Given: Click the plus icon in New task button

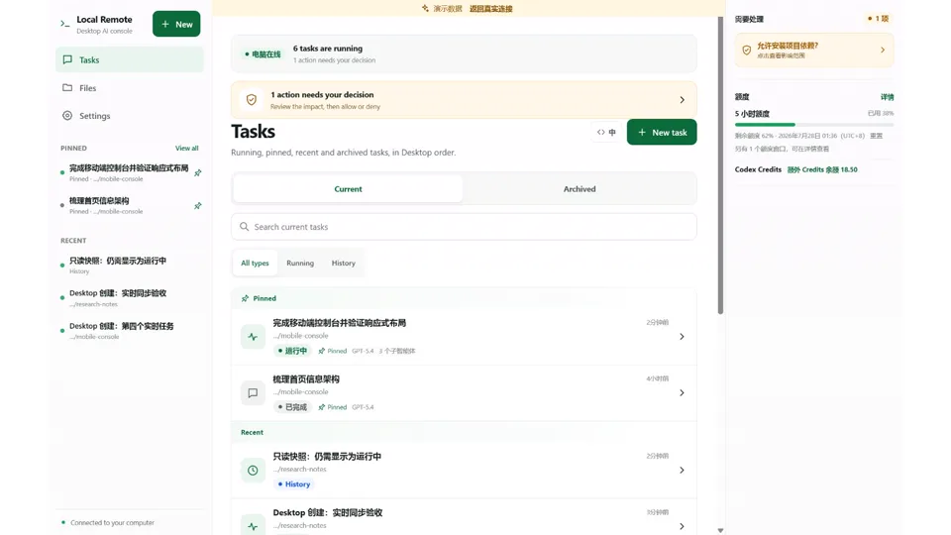Looking at the screenshot, I should (642, 132).
